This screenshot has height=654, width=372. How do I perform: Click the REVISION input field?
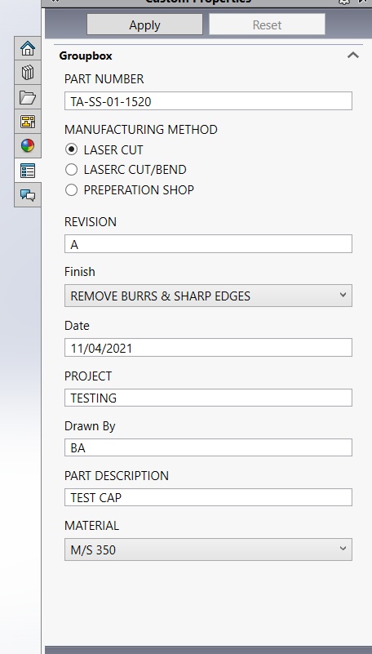pos(208,243)
